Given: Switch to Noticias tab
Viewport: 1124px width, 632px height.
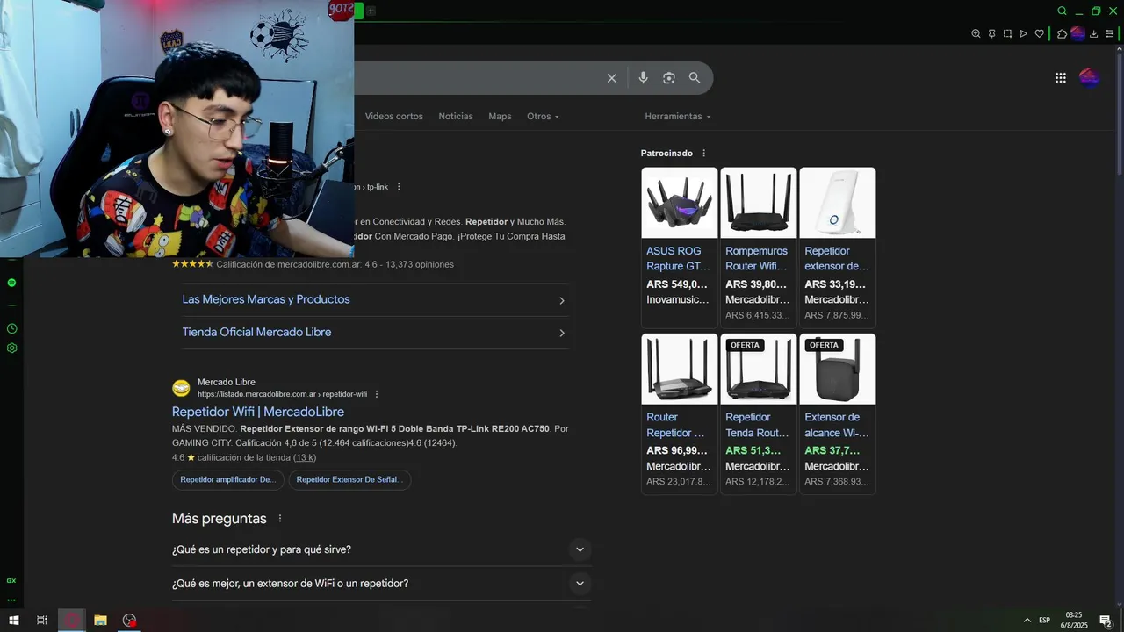Looking at the screenshot, I should [x=456, y=116].
